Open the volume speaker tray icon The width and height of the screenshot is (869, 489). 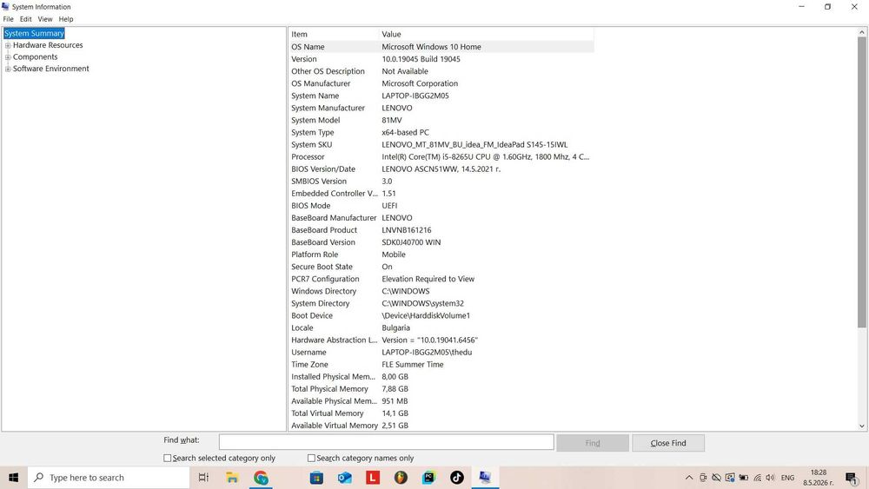pos(770,478)
